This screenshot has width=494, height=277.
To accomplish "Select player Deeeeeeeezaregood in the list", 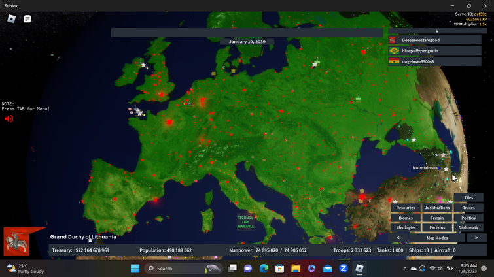I will [x=434, y=40].
